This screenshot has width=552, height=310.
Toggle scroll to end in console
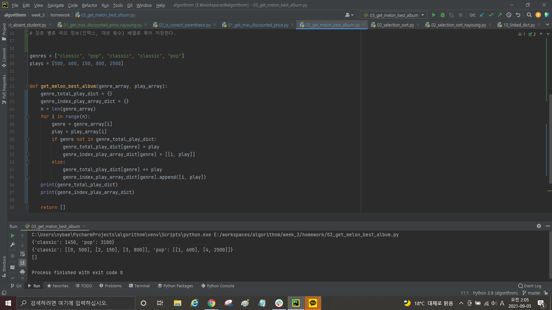pyautogui.click(x=22, y=263)
